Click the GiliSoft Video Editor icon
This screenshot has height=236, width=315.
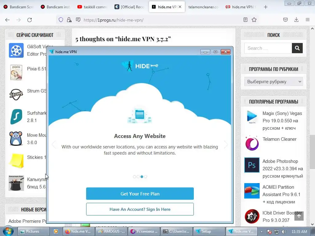click(16, 50)
